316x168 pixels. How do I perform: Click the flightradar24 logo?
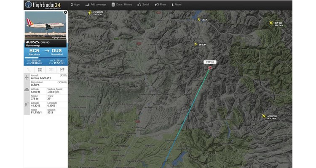[43, 5]
